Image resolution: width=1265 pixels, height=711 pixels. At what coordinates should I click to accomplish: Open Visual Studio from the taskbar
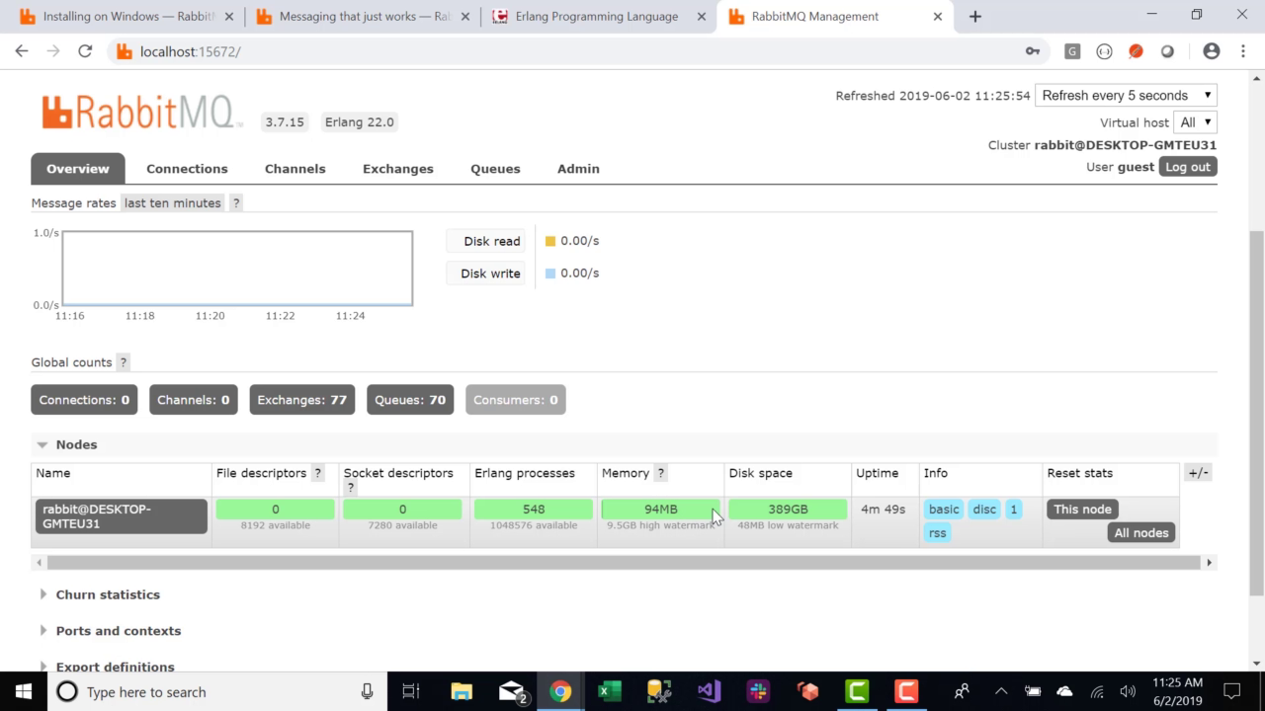(709, 691)
